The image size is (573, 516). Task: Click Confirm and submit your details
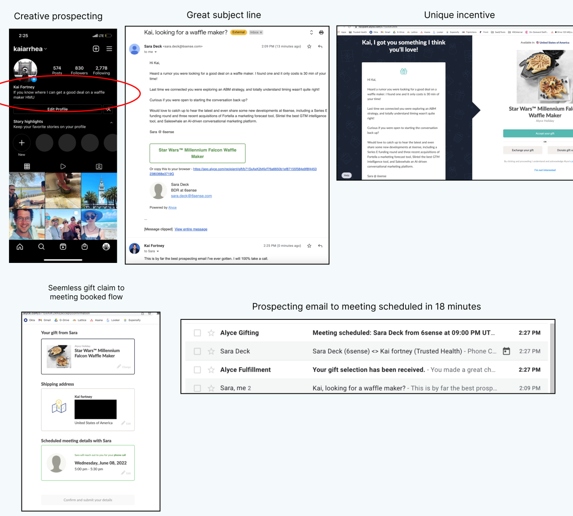click(x=88, y=500)
